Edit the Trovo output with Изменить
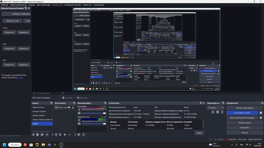The height and width of the screenshot is (148, 264). pyautogui.click(x=24, y=32)
